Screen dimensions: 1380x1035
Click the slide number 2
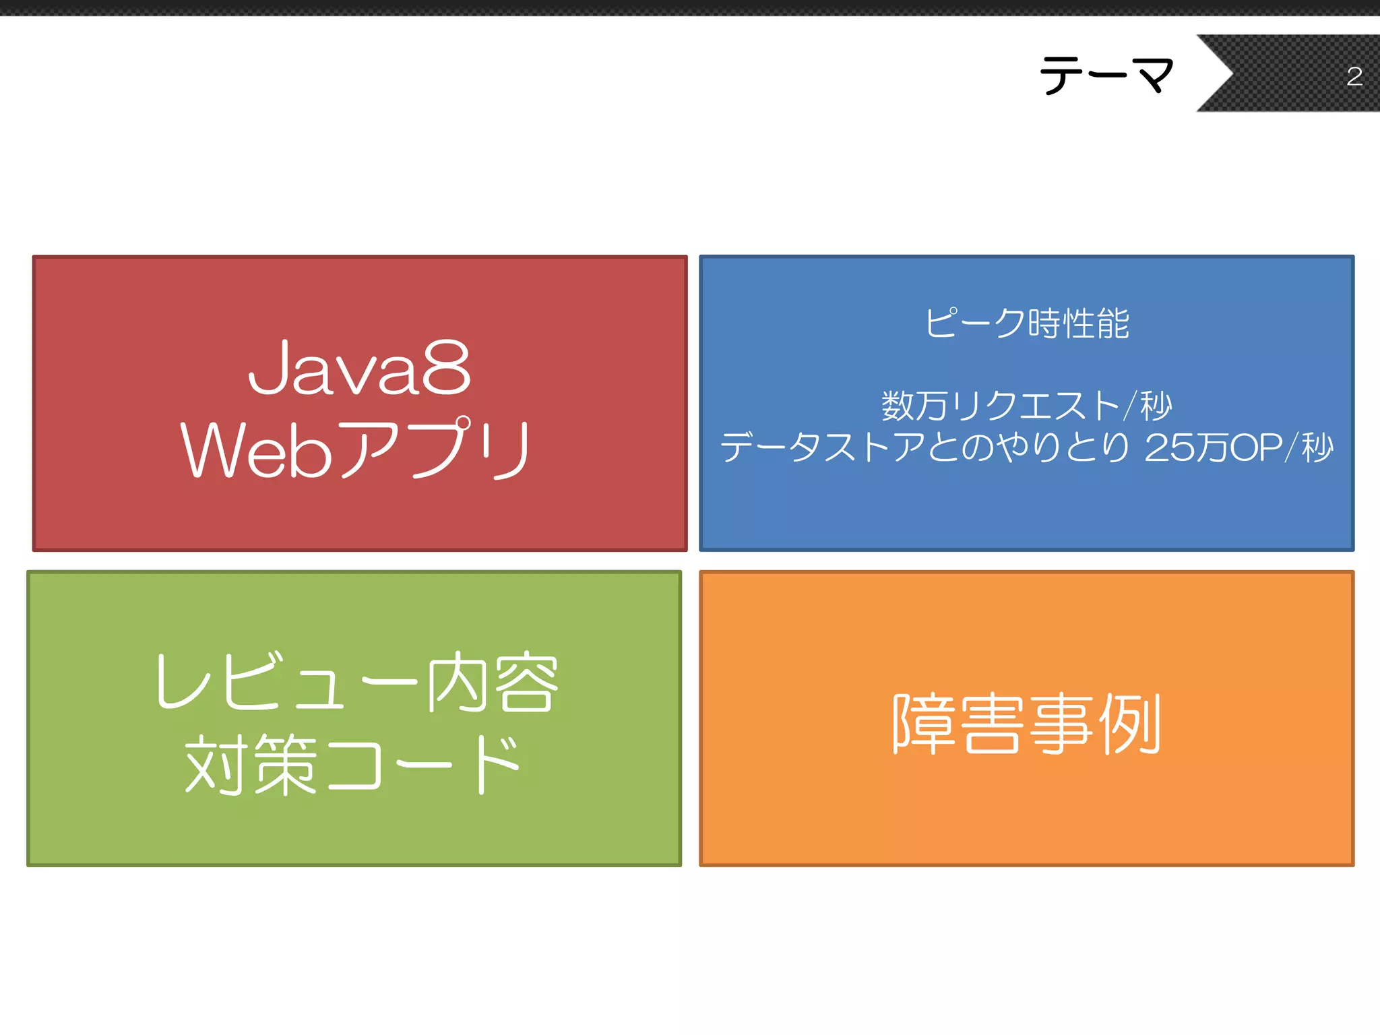[1354, 76]
